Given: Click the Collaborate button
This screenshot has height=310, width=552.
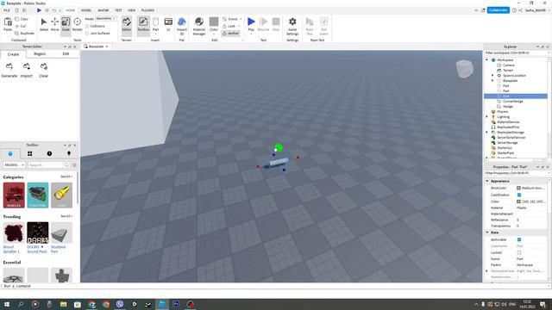Looking at the screenshot, I should [499, 10].
